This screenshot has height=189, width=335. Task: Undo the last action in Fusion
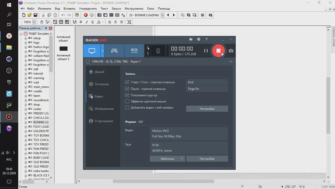tap(63, 15)
